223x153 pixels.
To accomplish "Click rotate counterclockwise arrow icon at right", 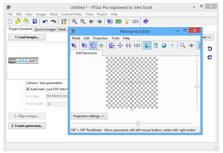I will click(210, 48).
